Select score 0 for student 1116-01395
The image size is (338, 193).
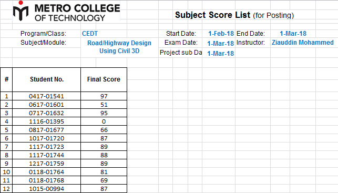click(104, 121)
